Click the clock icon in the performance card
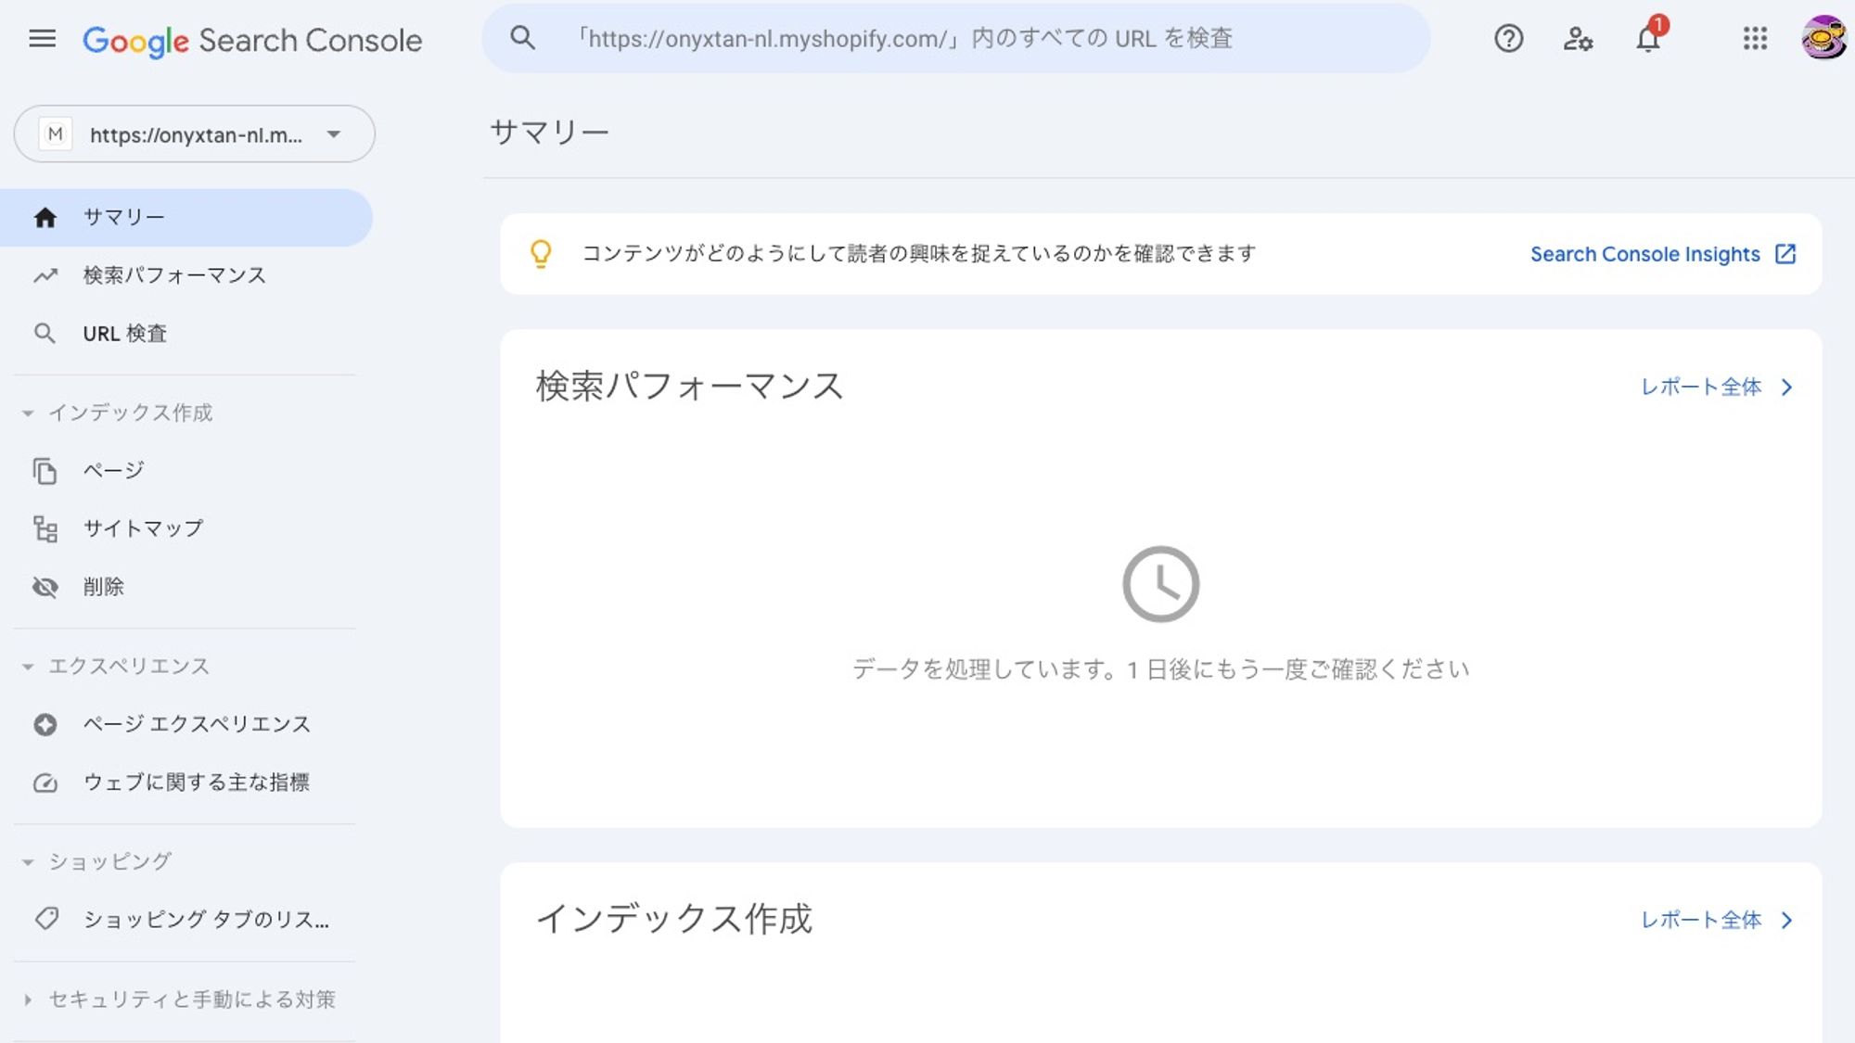The width and height of the screenshot is (1855, 1043). click(1160, 584)
